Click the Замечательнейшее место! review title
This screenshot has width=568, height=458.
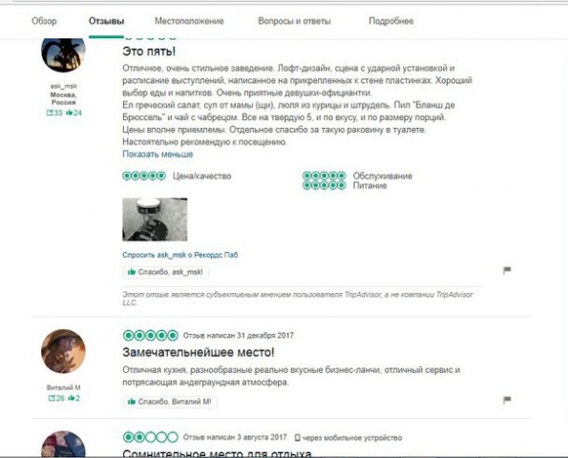[199, 352]
